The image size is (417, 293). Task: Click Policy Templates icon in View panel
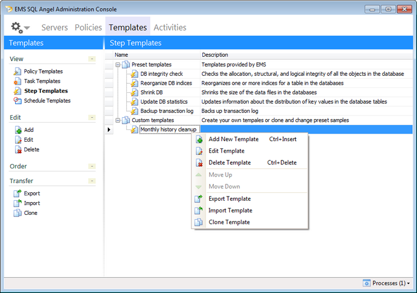pyautogui.click(x=17, y=71)
